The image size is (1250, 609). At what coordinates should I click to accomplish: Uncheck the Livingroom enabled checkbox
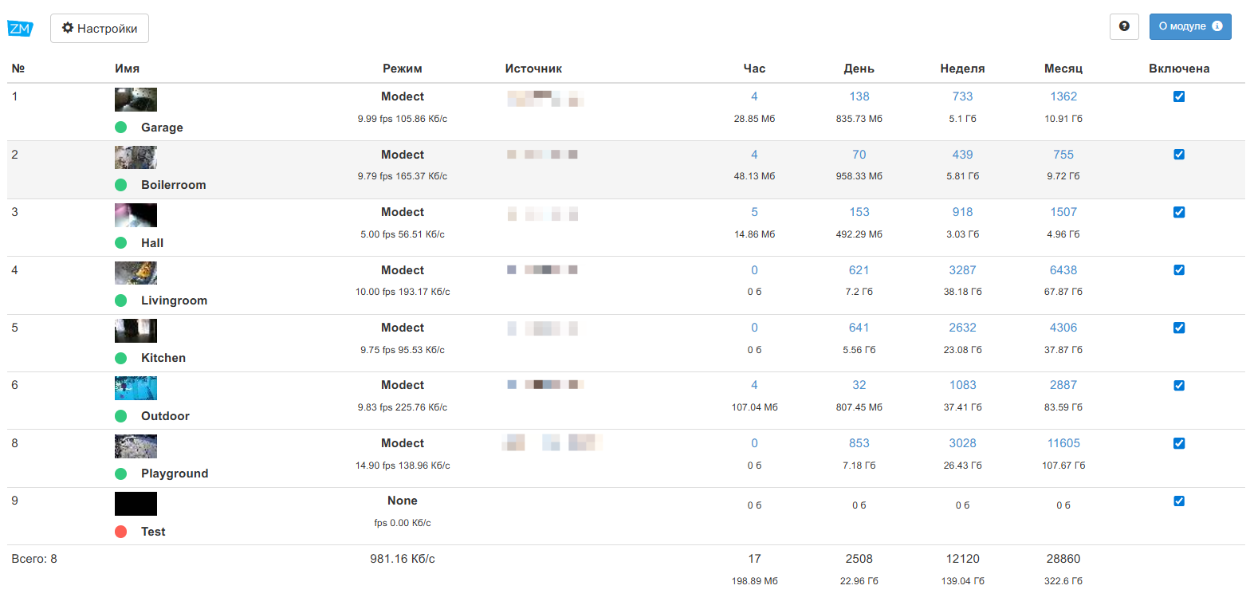tap(1179, 269)
